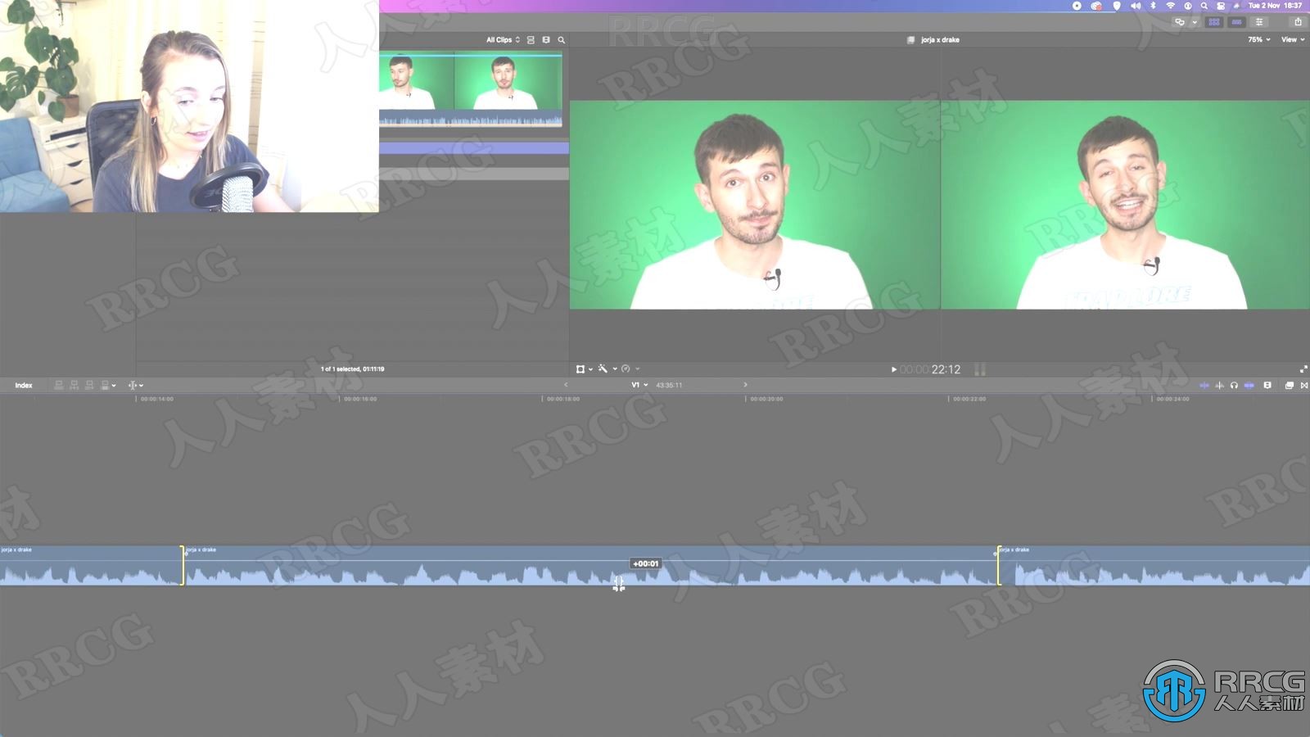Click the overwrite clip edit icon
Image resolution: width=1310 pixels, height=737 pixels.
105,385
